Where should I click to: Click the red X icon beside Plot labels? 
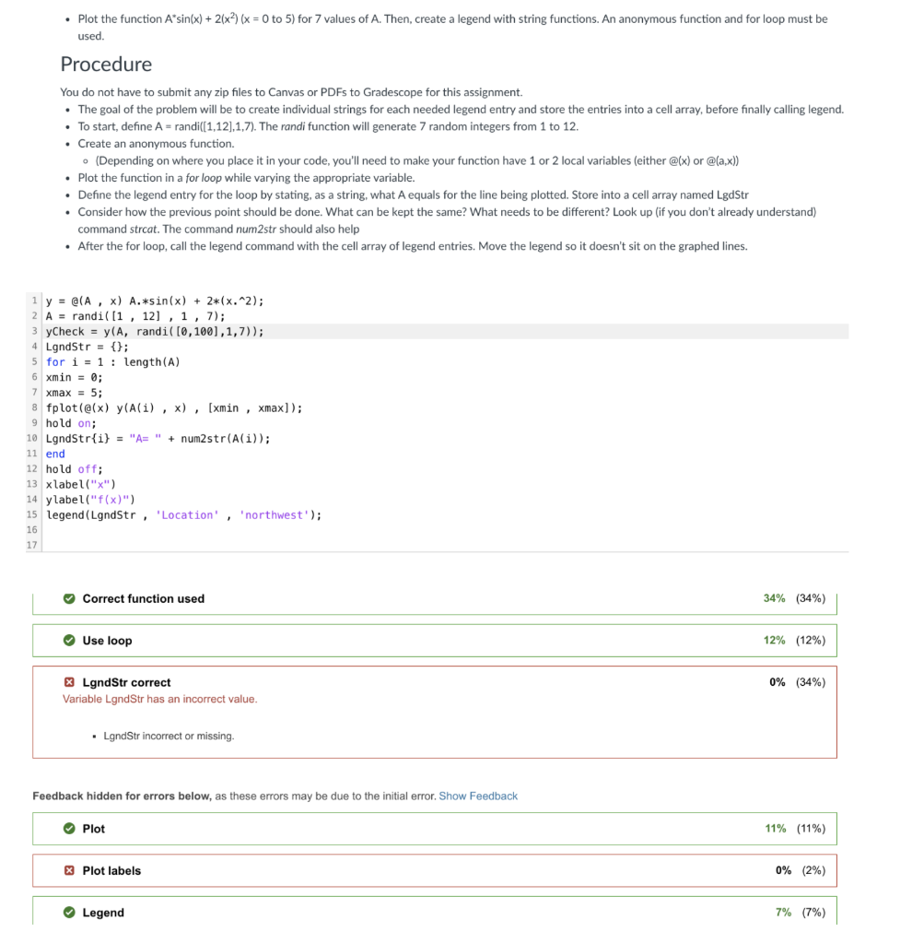(x=69, y=870)
